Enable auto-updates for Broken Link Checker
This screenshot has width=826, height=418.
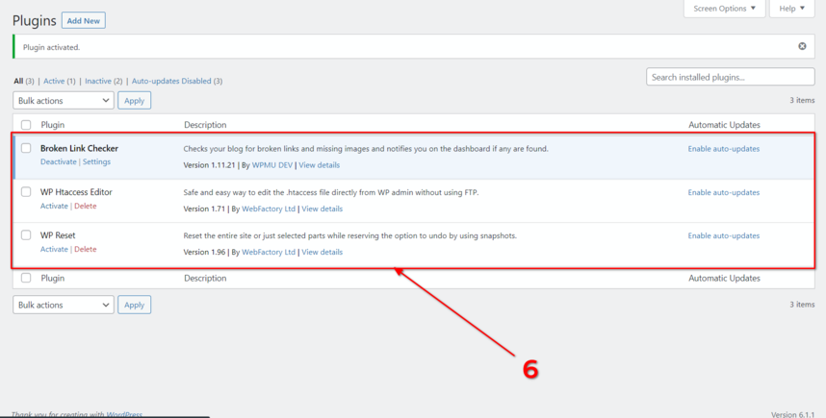pyautogui.click(x=724, y=149)
